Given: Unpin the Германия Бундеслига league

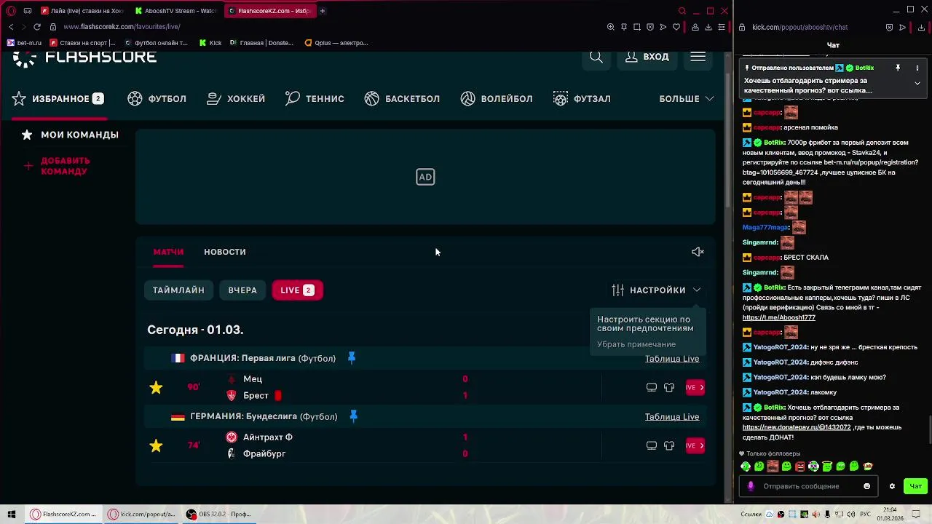Looking at the screenshot, I should point(353,416).
